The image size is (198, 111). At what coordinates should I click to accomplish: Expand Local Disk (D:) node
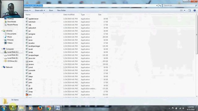coord(3,55)
